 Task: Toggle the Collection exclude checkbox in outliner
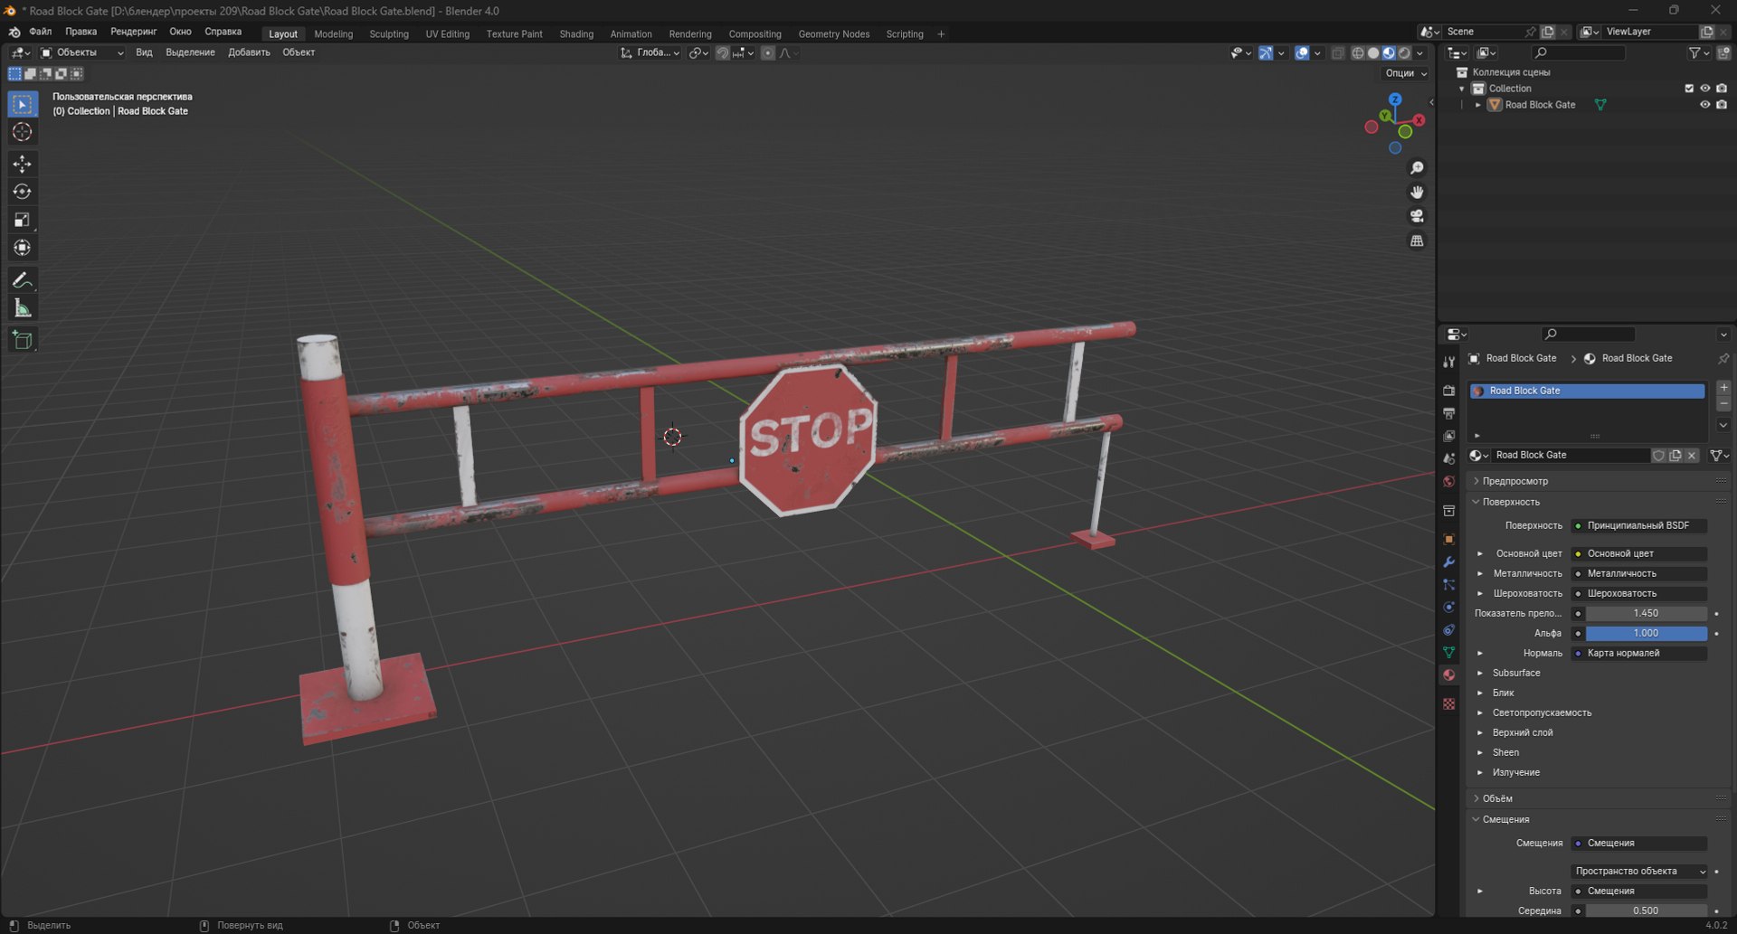(x=1689, y=89)
